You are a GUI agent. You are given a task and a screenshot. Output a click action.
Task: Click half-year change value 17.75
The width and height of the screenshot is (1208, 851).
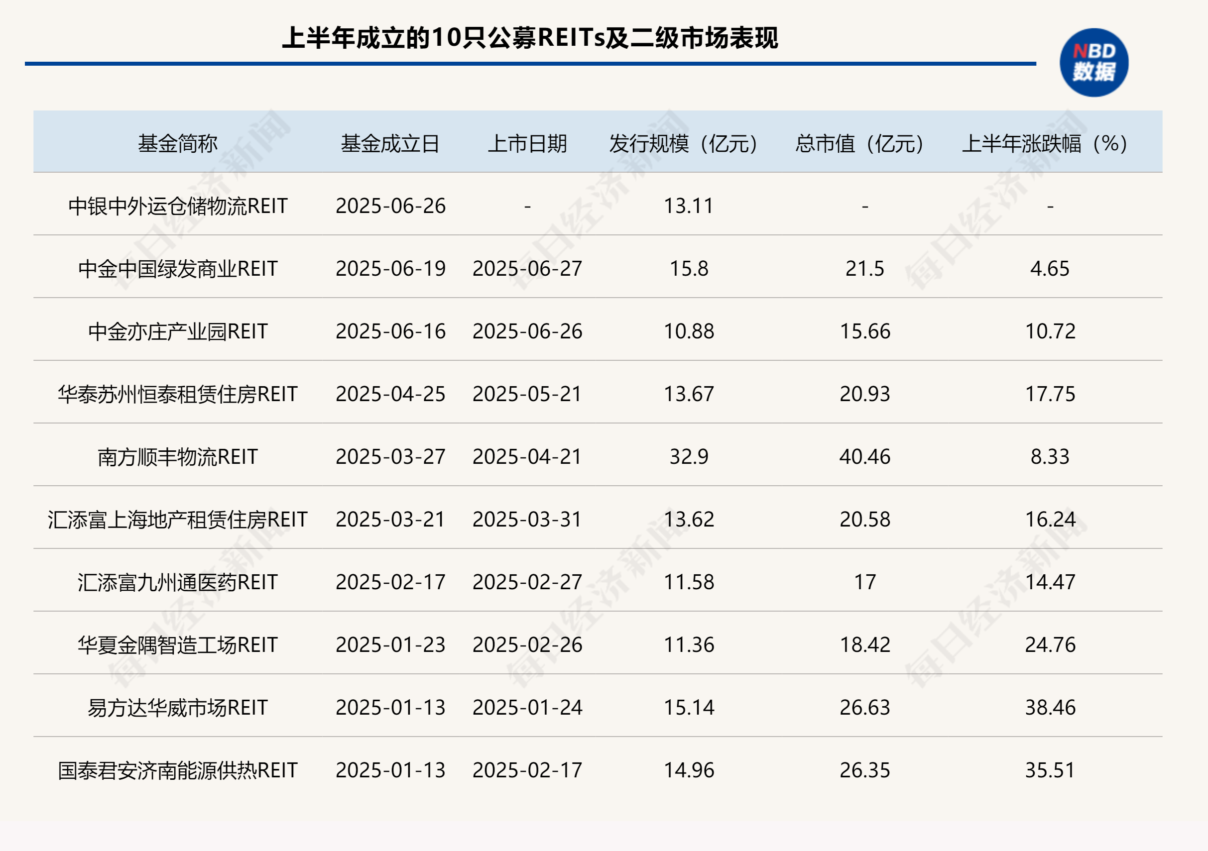(1050, 394)
